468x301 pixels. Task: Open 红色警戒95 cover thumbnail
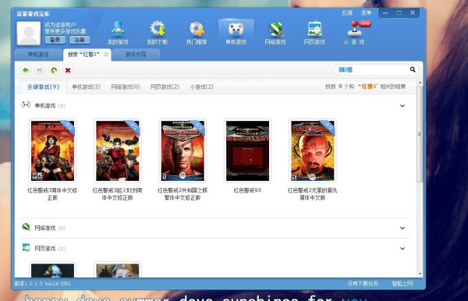coord(247,150)
